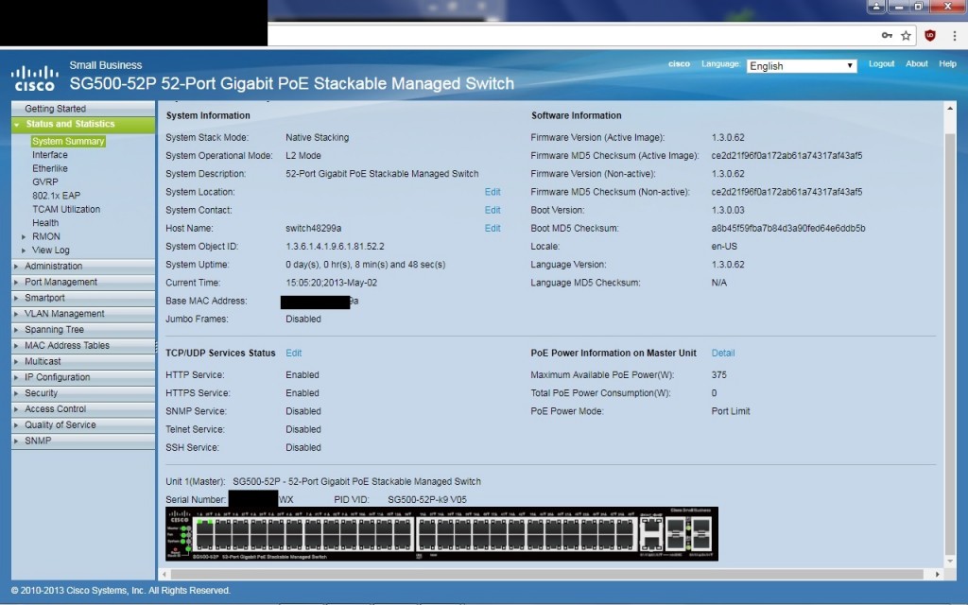This screenshot has width=968, height=605.
Task: Open the Getting Started page
Action: click(83, 109)
